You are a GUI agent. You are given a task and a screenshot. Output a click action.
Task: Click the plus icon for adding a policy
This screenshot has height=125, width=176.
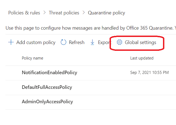coord(11,42)
